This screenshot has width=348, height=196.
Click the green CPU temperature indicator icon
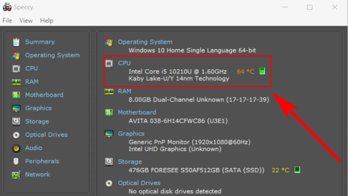pyautogui.click(x=262, y=71)
